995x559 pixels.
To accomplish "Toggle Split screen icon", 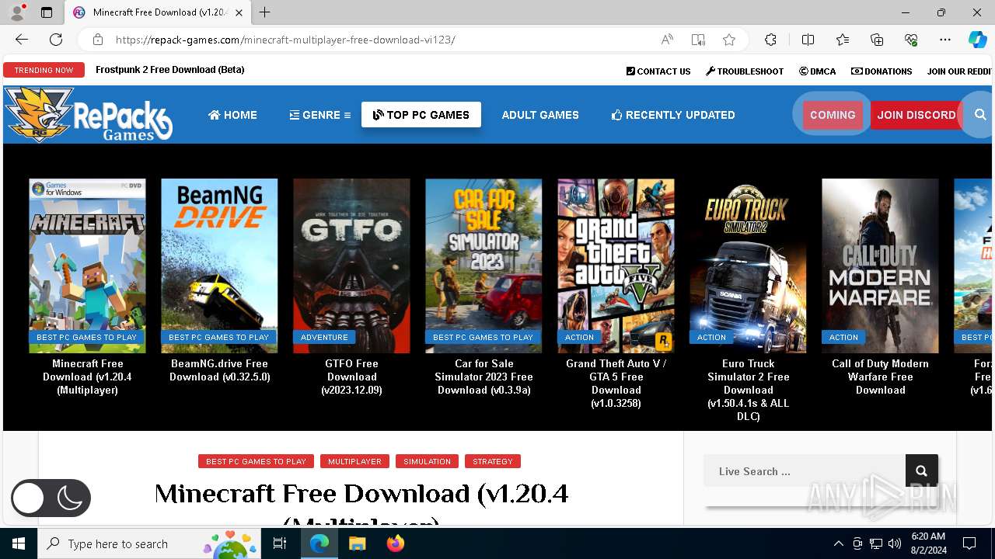I will point(808,40).
